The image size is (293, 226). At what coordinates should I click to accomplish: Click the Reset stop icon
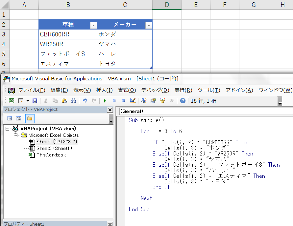pyautogui.click(x=123, y=101)
